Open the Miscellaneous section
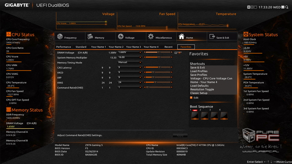Screen dimensions: 292x164 tap(161, 37)
